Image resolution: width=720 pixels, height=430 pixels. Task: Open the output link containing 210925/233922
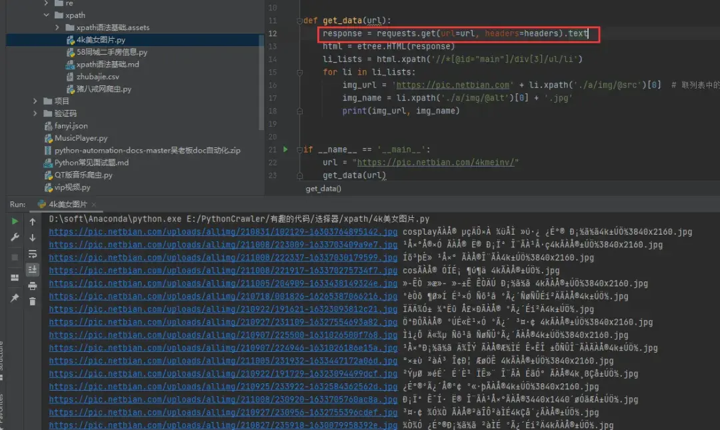coord(223,387)
